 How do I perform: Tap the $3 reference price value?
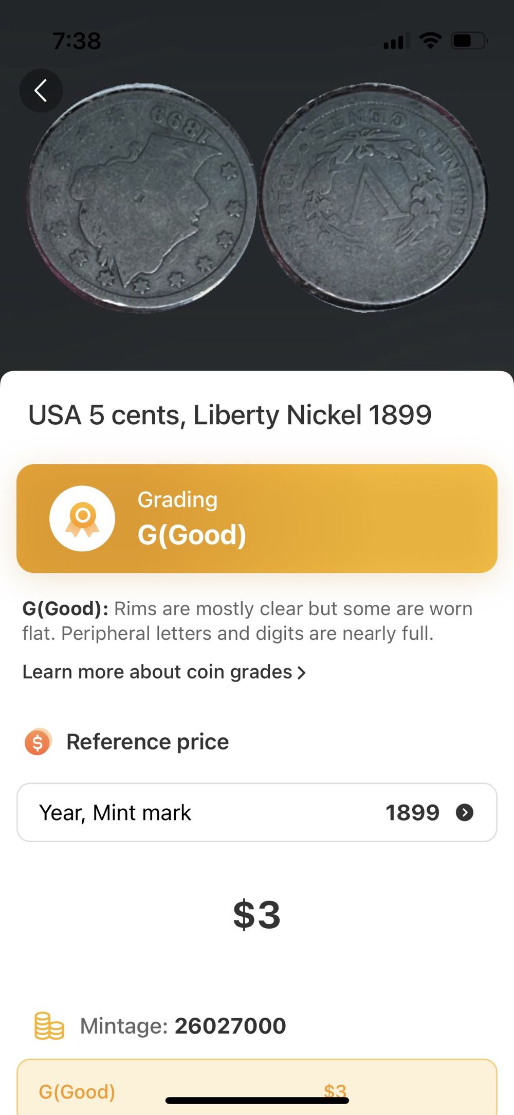pyautogui.click(x=257, y=914)
